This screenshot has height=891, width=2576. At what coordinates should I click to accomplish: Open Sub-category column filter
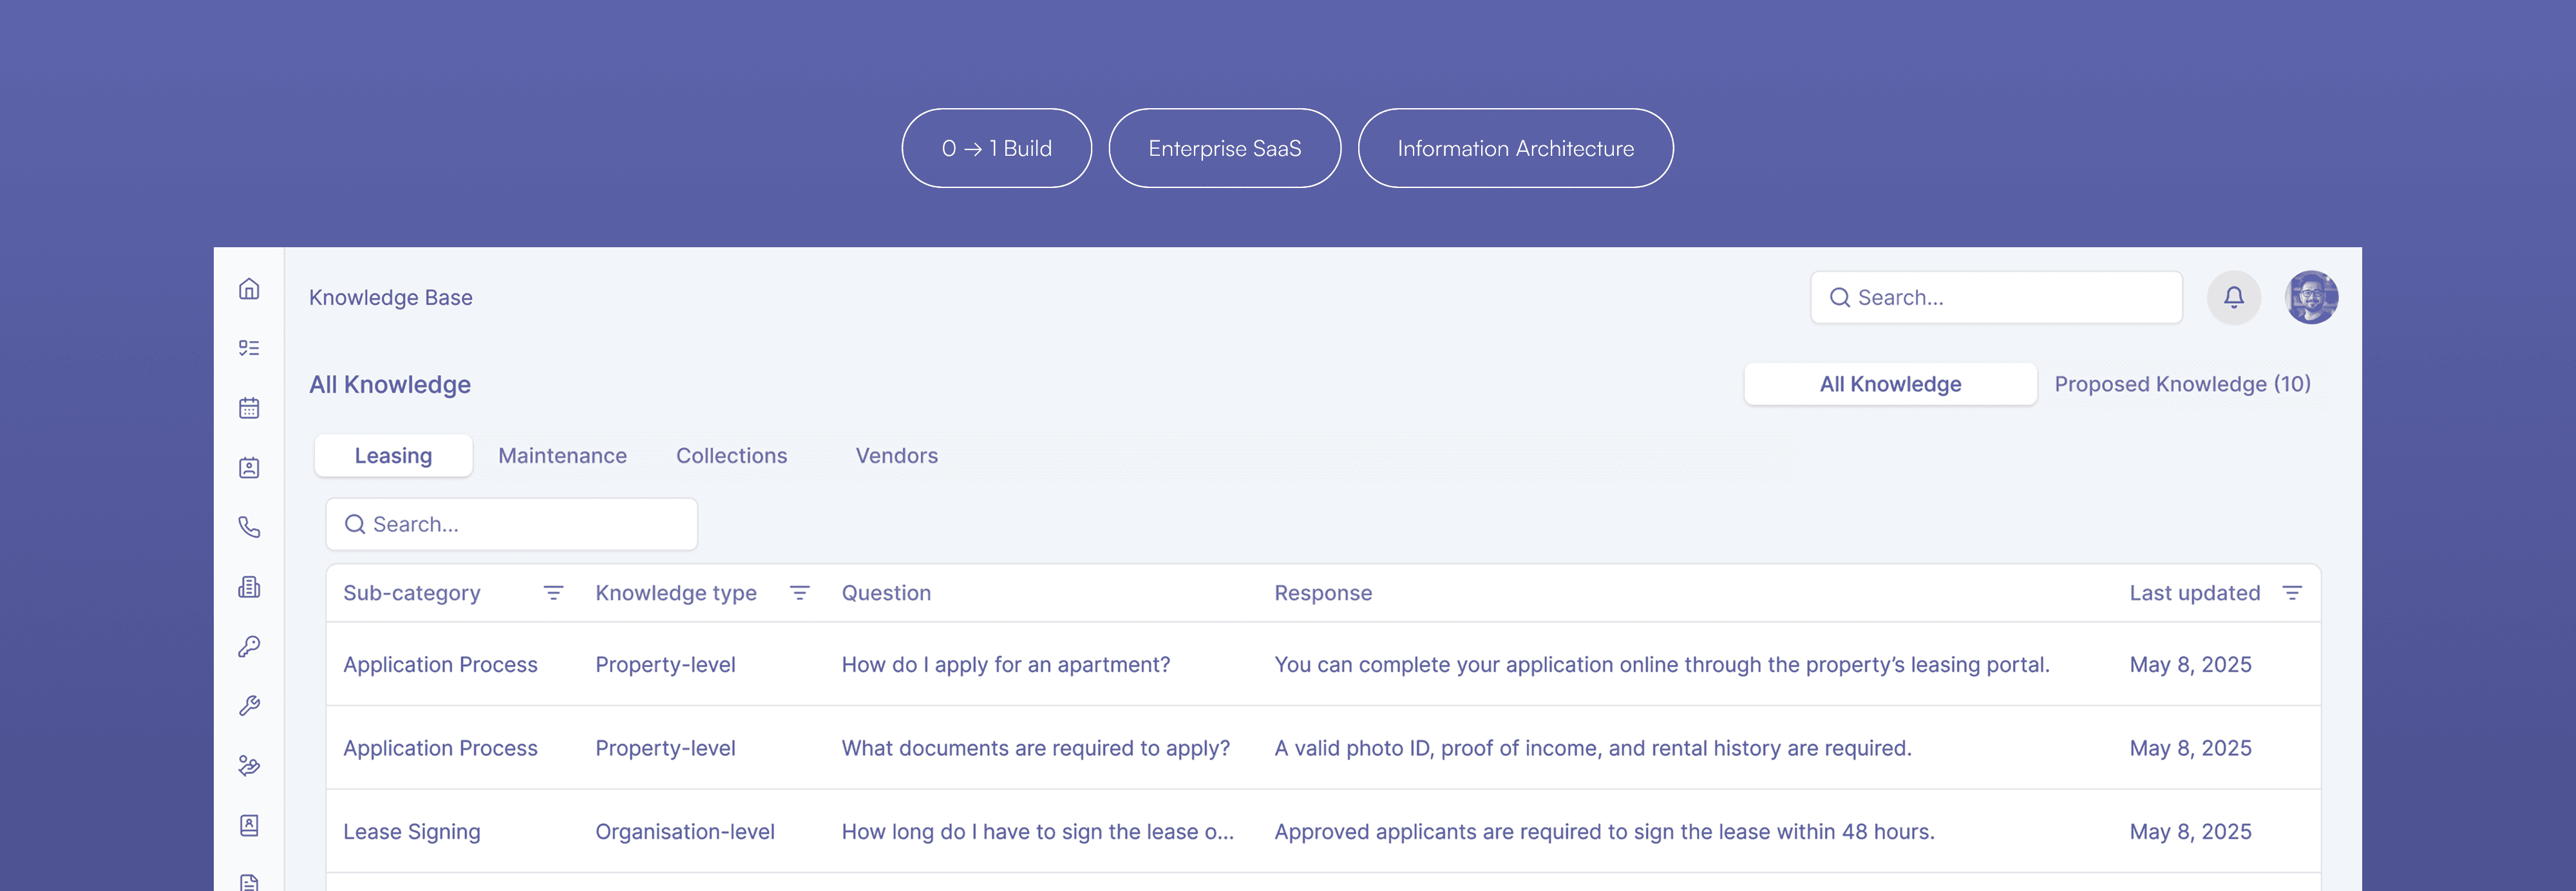click(x=553, y=593)
